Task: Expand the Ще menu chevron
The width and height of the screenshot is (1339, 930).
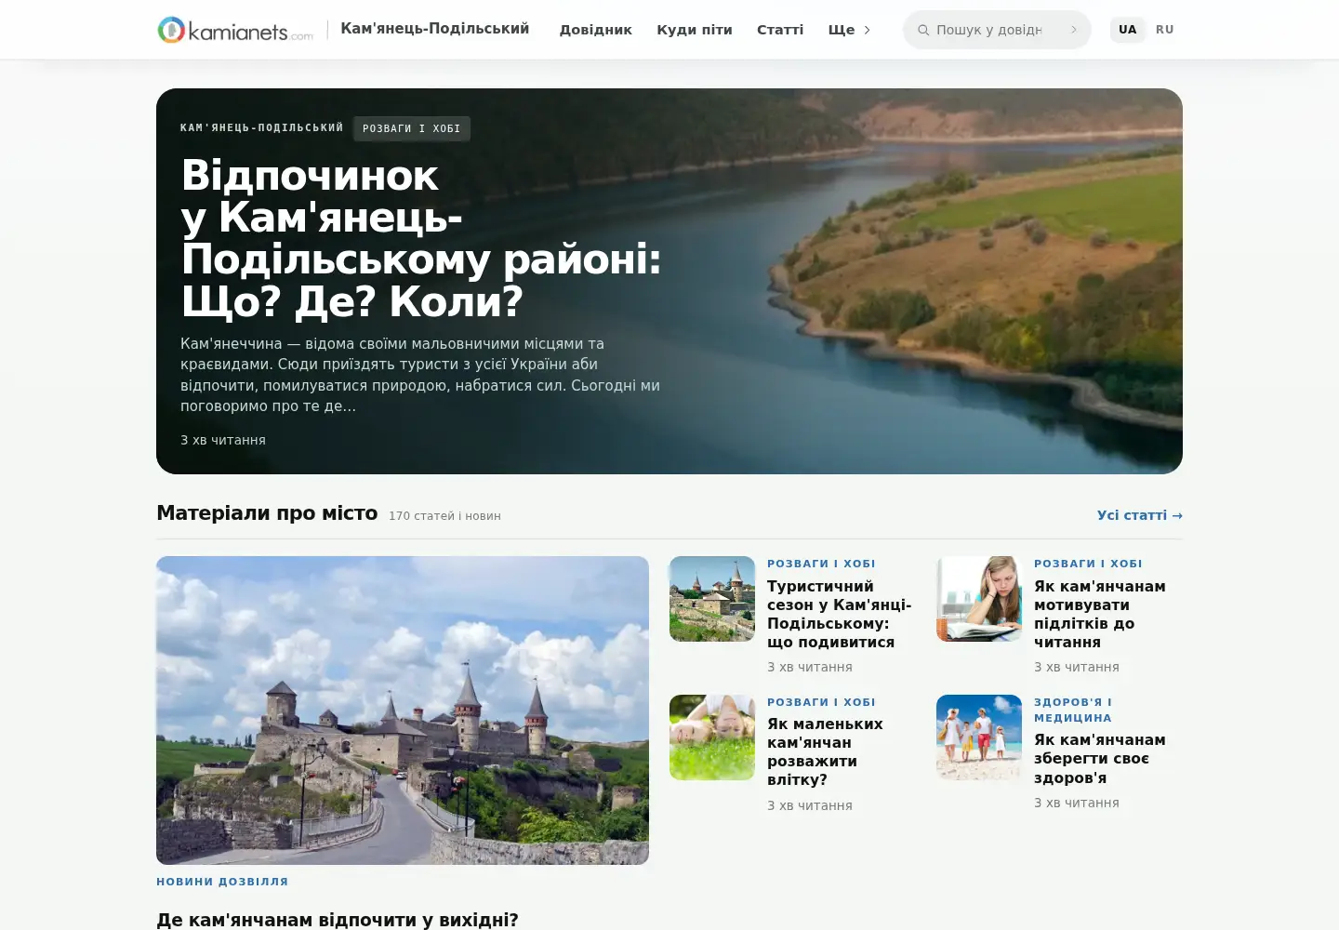Action: tap(867, 30)
